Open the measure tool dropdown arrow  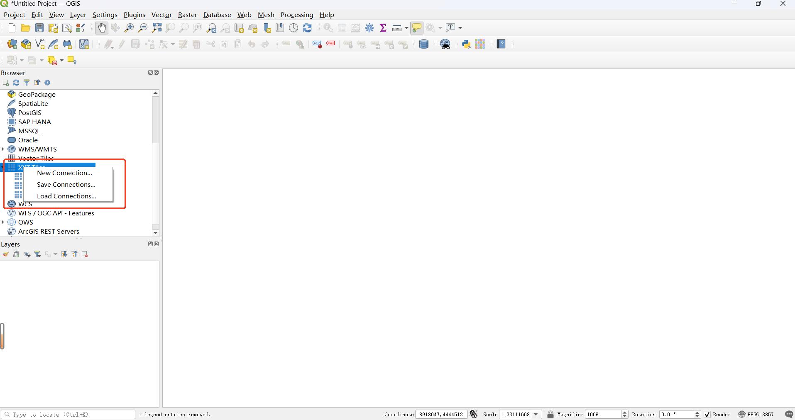[x=406, y=28]
